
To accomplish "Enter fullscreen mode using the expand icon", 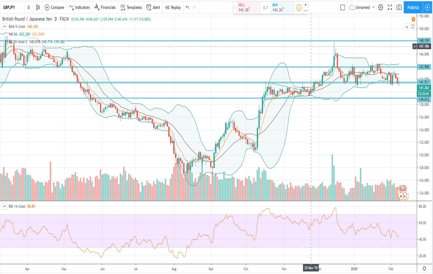I will coord(390,8).
